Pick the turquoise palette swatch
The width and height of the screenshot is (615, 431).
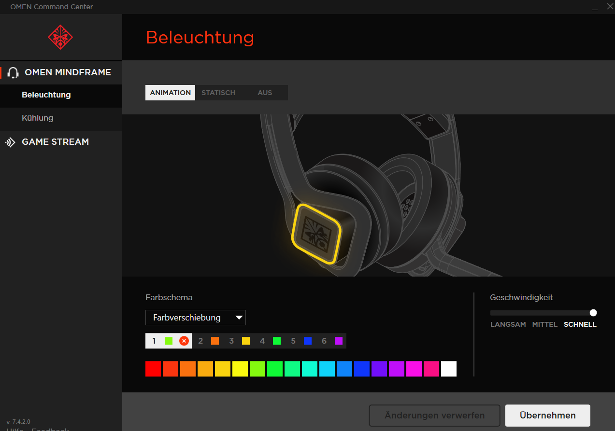[310, 369]
